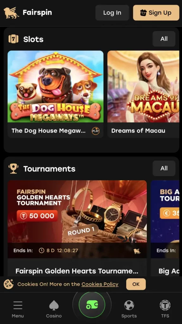Open the hamburger Menu icon
Viewport: 182px width, 324px height.
(18, 305)
